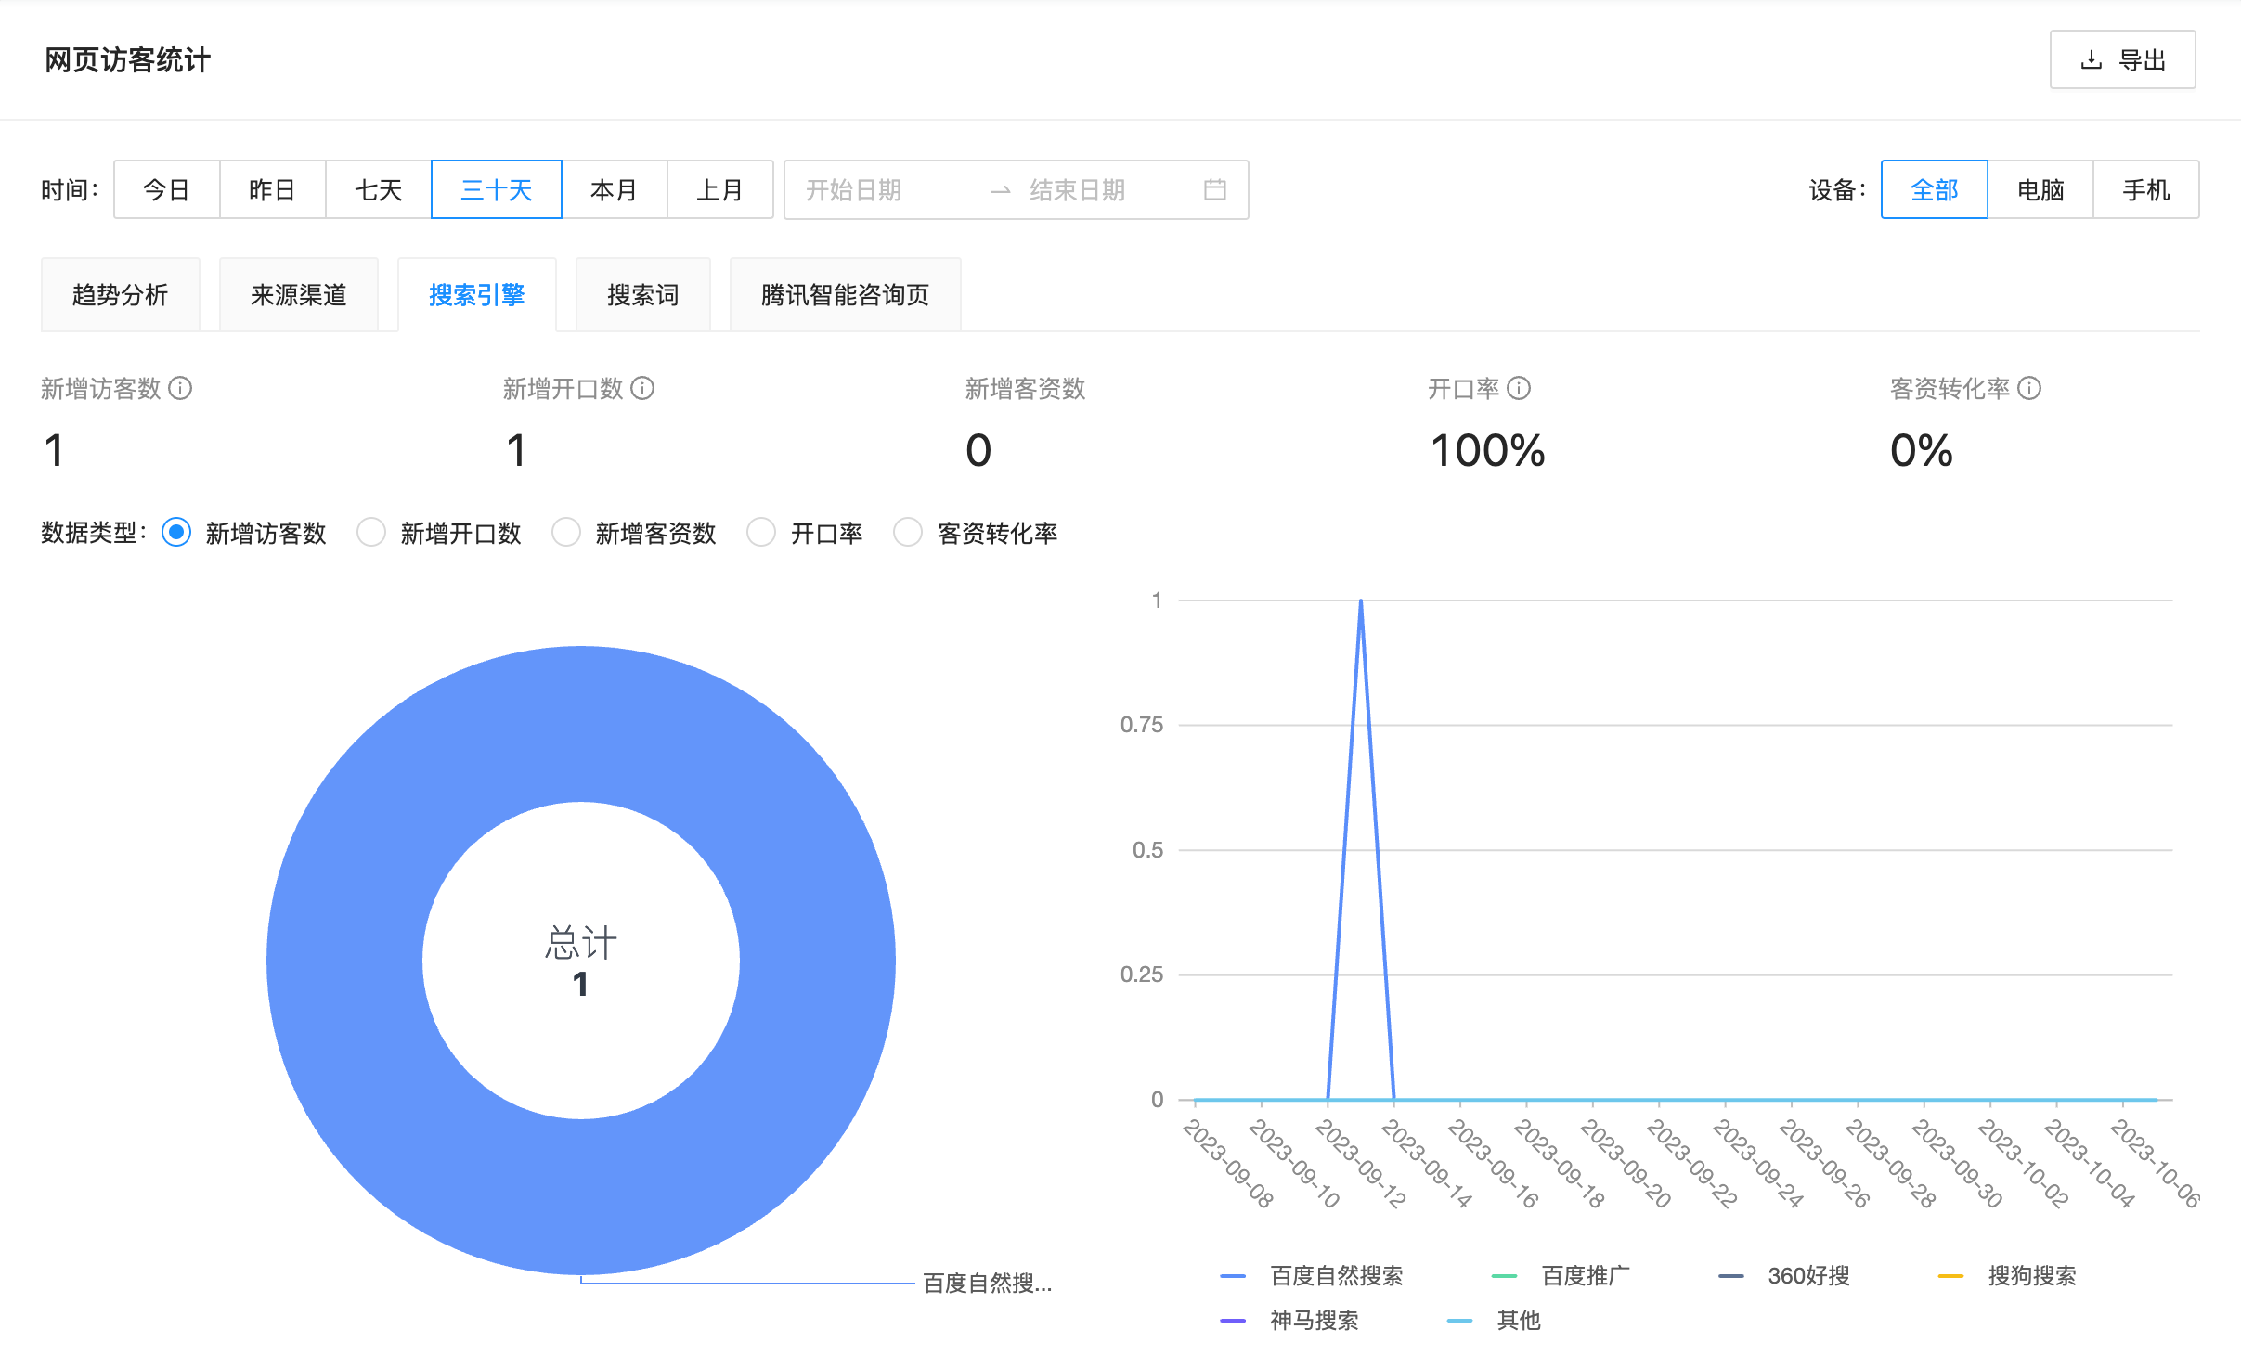Toggle the 搜狗搜索 series in the legend
The height and width of the screenshot is (1368, 2241).
1950,1275
